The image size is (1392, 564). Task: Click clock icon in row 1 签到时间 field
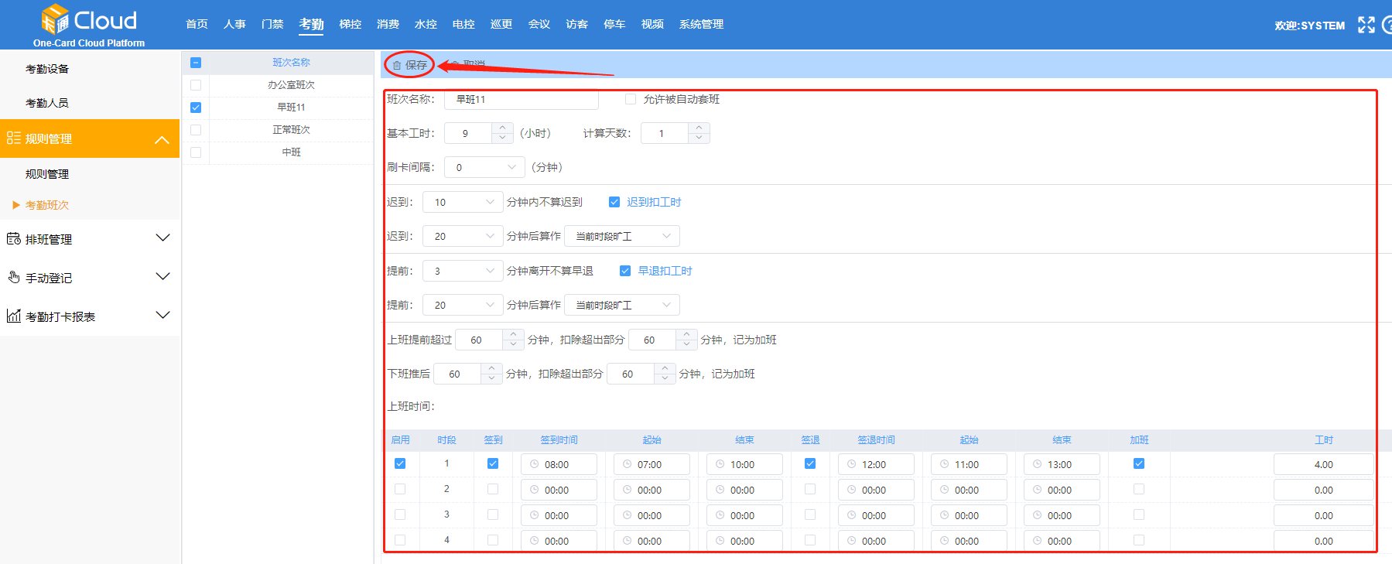pos(534,464)
